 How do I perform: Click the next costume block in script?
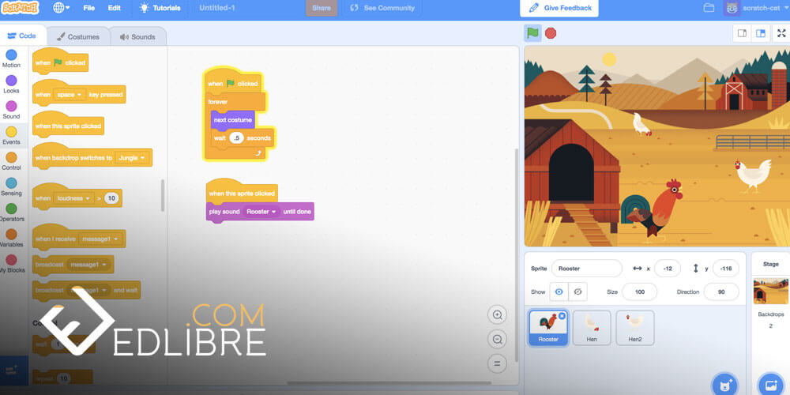point(233,120)
